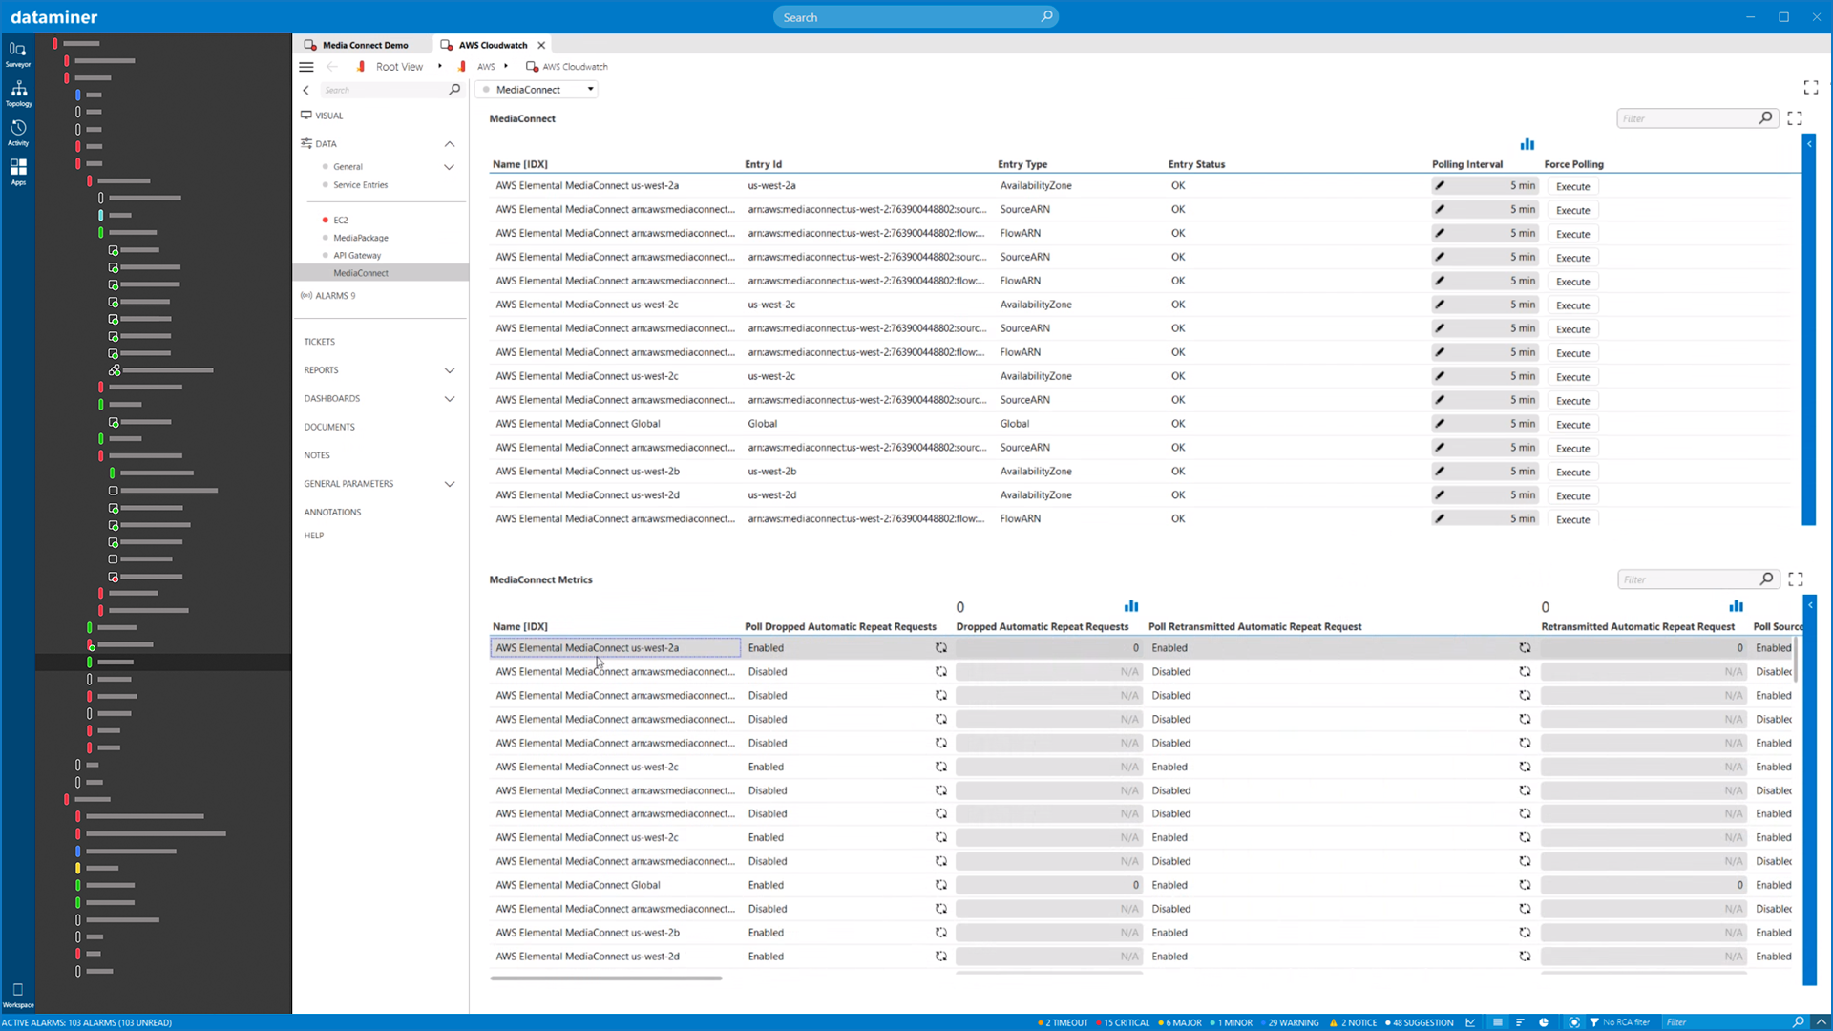Toggle Poll Retransmitted refresh for us-west-2a row

pyautogui.click(x=1525, y=648)
